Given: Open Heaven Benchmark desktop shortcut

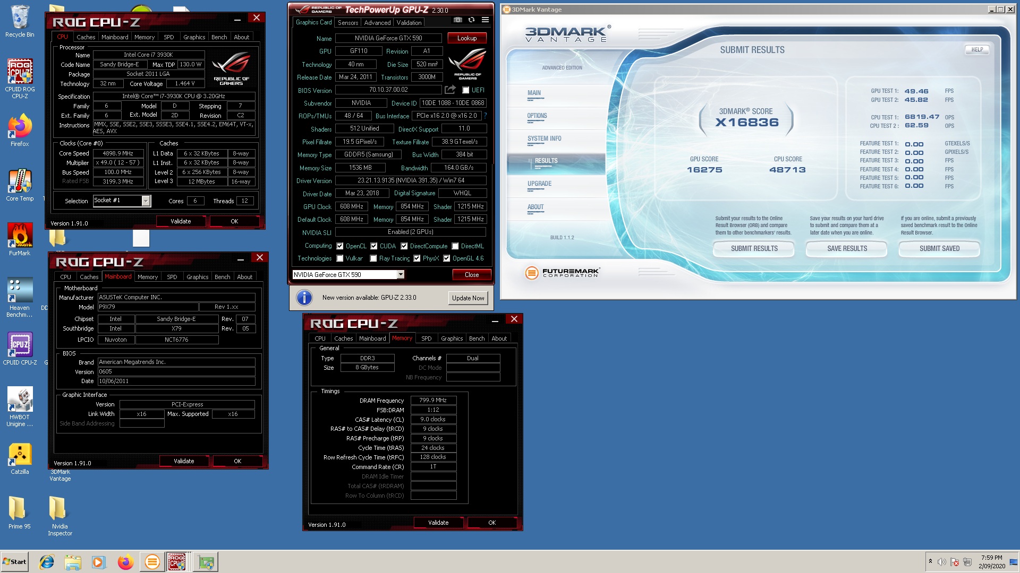Looking at the screenshot, I should (20, 298).
